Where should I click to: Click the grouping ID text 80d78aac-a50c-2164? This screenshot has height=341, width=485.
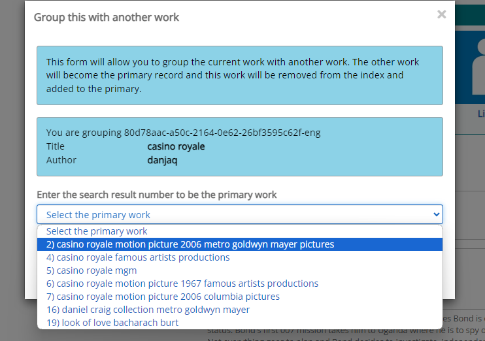[222, 133]
